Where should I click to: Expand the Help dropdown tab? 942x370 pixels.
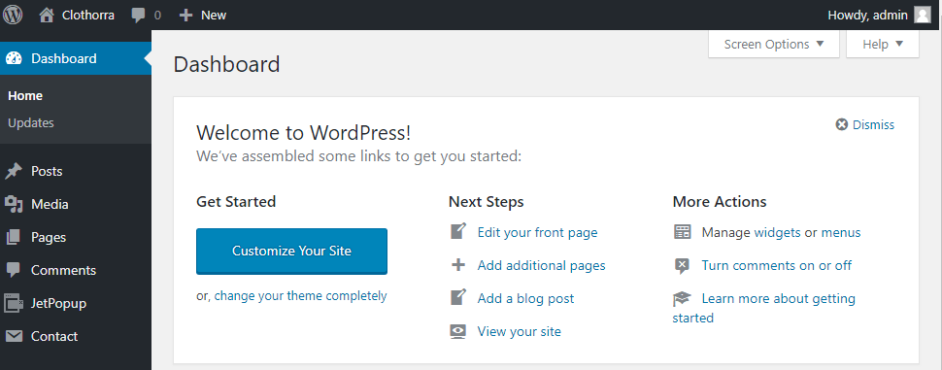[883, 45]
